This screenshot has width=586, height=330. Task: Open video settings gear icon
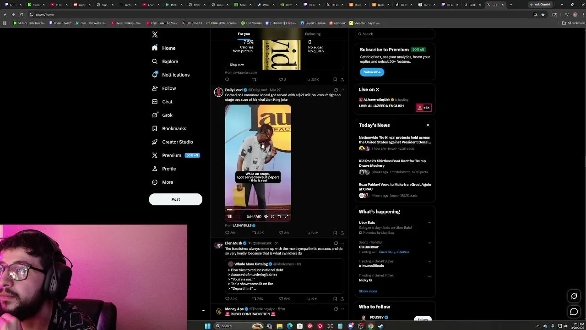click(x=272, y=217)
